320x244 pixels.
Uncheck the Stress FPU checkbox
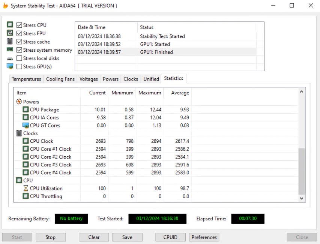[x=19, y=33]
